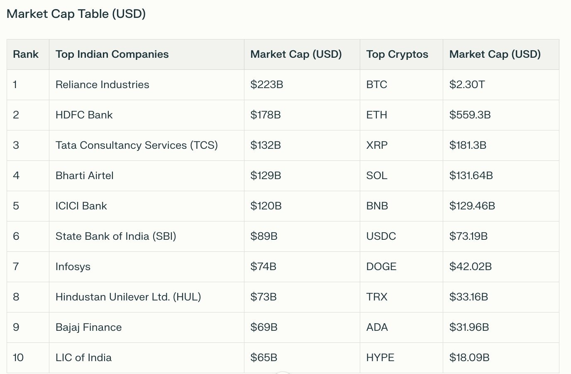Click the HYPE crypto cell
The height and width of the screenshot is (374, 571).
[380, 358]
